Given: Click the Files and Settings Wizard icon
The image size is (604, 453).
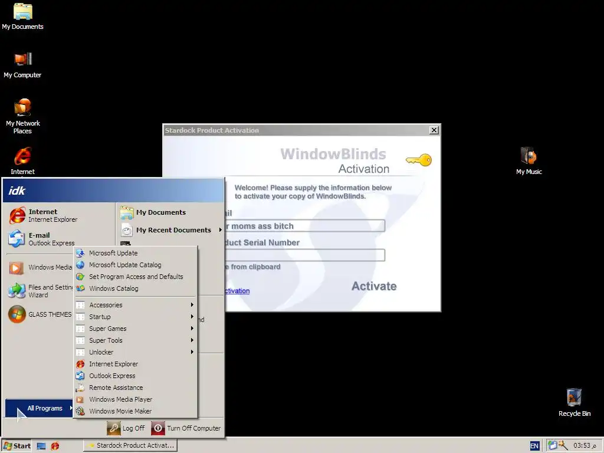Looking at the screenshot, I should point(17,291).
